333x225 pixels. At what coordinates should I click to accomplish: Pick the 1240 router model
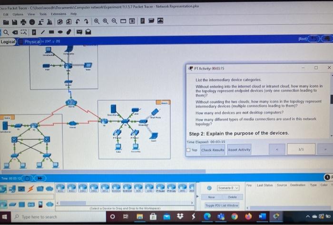149,188
